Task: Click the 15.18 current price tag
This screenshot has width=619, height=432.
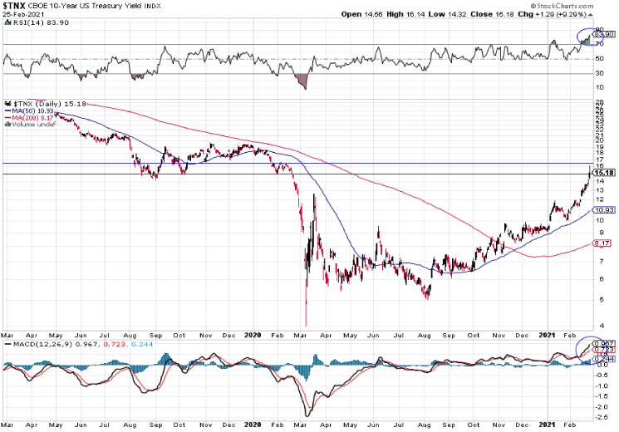Action: (x=603, y=173)
